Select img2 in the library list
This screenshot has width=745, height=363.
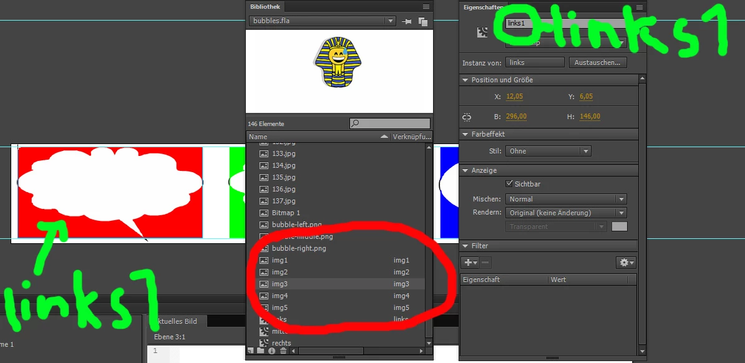(336, 272)
